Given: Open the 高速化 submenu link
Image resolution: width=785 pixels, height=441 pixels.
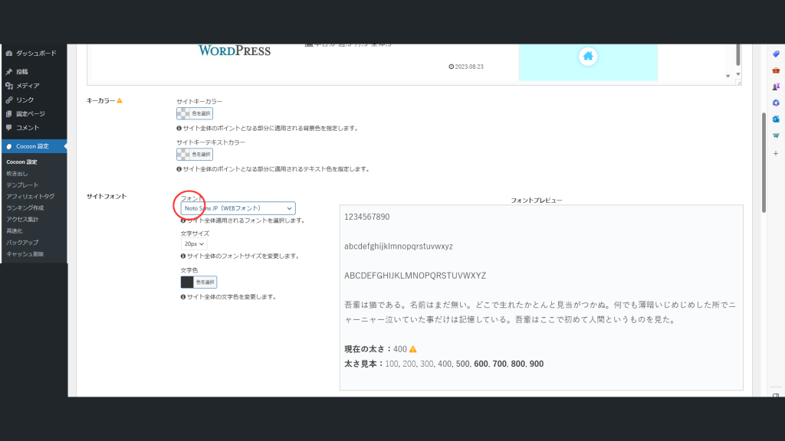Looking at the screenshot, I should (x=14, y=231).
